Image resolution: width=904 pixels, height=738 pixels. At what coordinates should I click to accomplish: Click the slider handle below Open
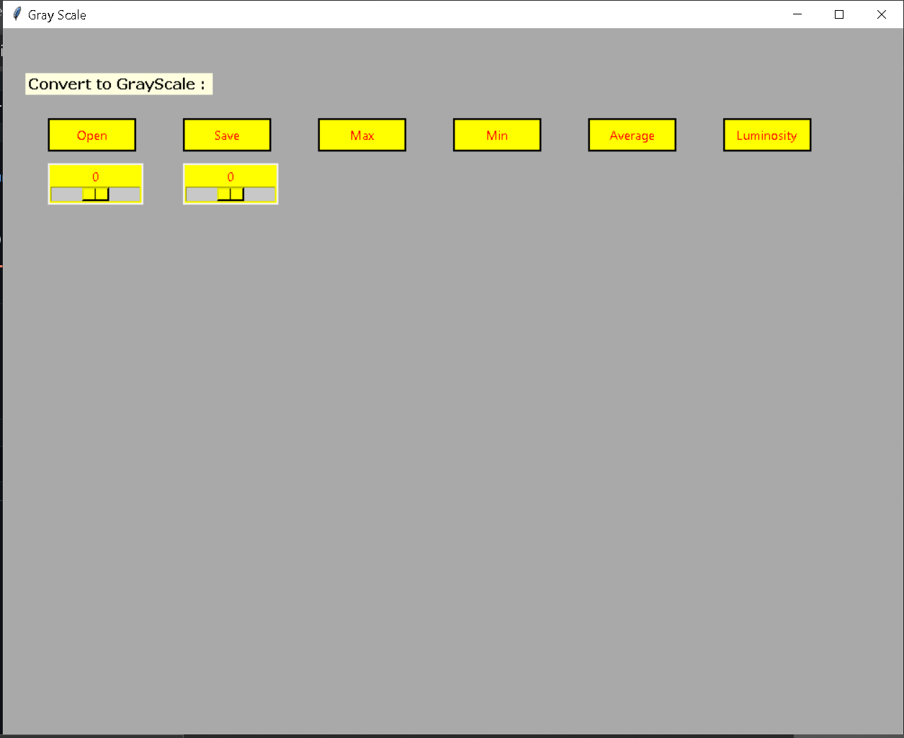coord(95,194)
